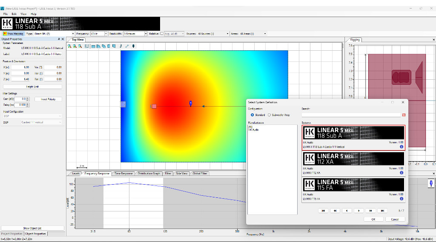Image resolution: width=436 pixels, height=246 pixels.
Task: Select the Subwoofer Array radio button
Action: (x=269, y=115)
